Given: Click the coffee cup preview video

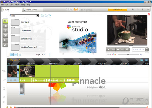Looking at the screenshot, I should (127, 30).
